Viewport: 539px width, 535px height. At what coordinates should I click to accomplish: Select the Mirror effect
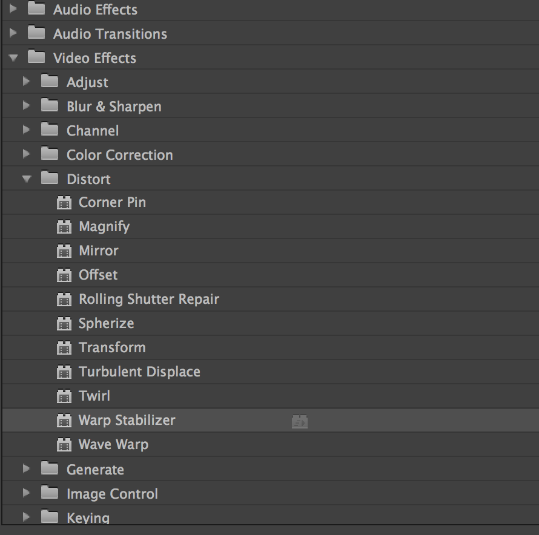[x=98, y=251]
